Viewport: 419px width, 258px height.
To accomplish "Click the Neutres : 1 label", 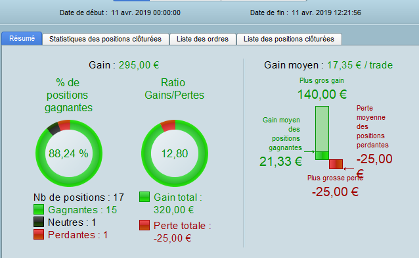I will [72, 222].
